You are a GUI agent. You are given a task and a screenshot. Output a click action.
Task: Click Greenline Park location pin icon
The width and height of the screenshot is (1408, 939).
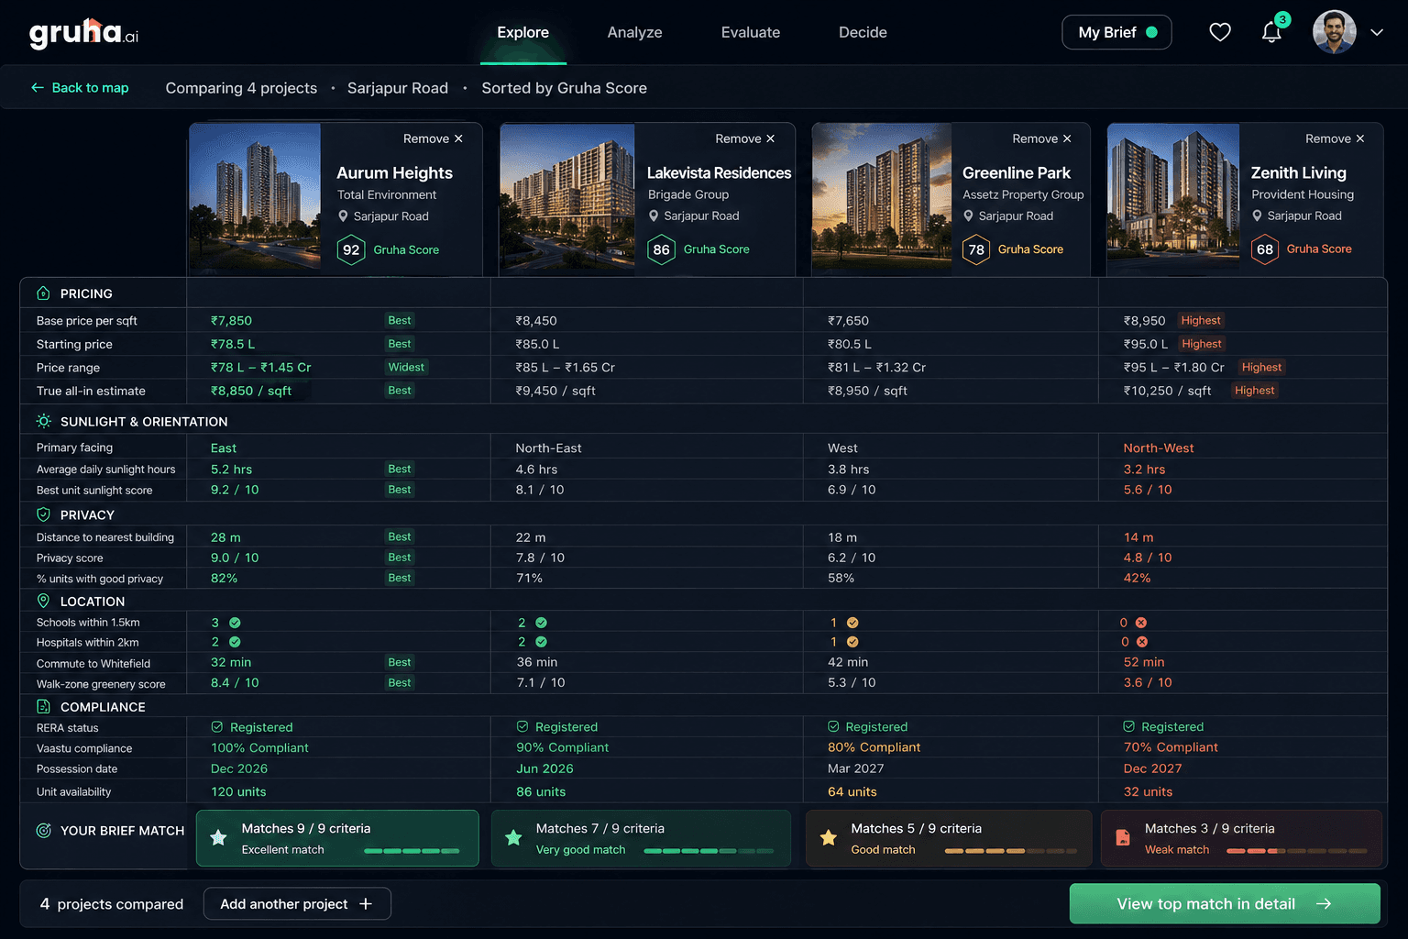pos(968,216)
